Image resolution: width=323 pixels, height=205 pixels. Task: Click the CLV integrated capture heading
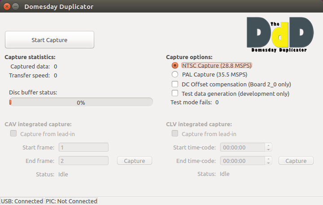pyautogui.click(x=199, y=124)
